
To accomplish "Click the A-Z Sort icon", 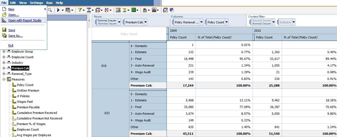I will (x=106, y=10).
